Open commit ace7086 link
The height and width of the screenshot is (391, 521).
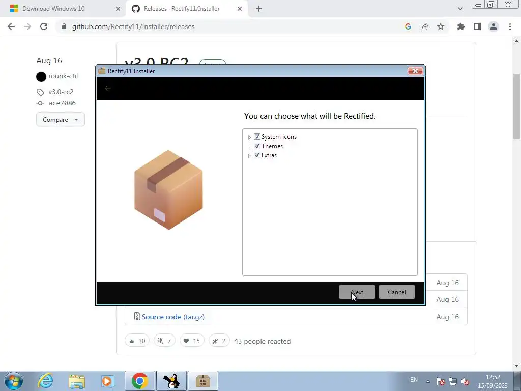[x=62, y=103]
